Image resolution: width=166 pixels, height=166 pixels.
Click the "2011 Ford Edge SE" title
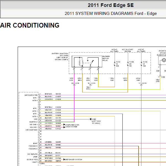(x=111, y=5)
